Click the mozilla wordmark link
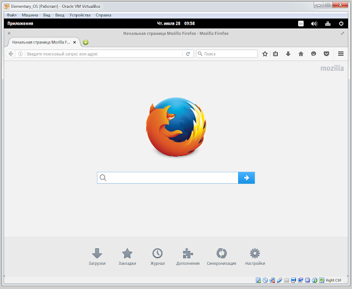 pyautogui.click(x=332, y=68)
